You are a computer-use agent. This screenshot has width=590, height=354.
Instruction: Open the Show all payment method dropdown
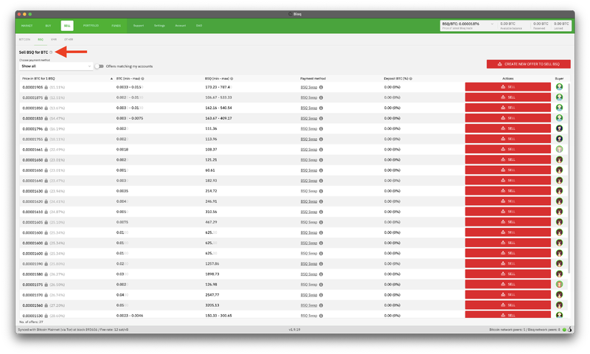point(55,66)
